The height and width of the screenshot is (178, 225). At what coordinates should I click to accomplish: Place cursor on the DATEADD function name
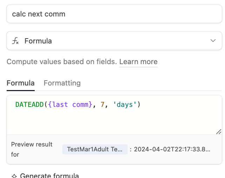click(29, 104)
